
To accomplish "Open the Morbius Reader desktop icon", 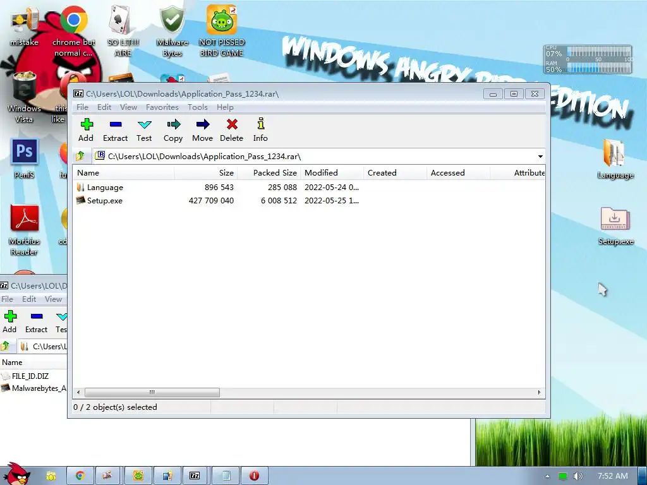I will click(x=24, y=230).
